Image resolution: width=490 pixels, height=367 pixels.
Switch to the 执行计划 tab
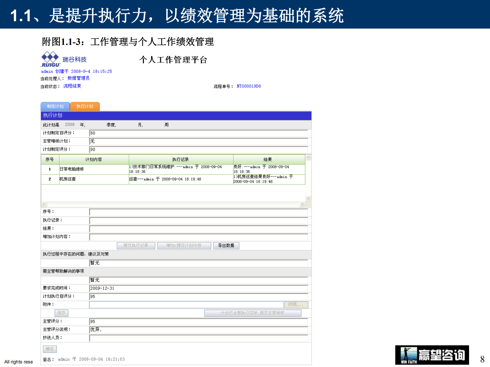85,106
